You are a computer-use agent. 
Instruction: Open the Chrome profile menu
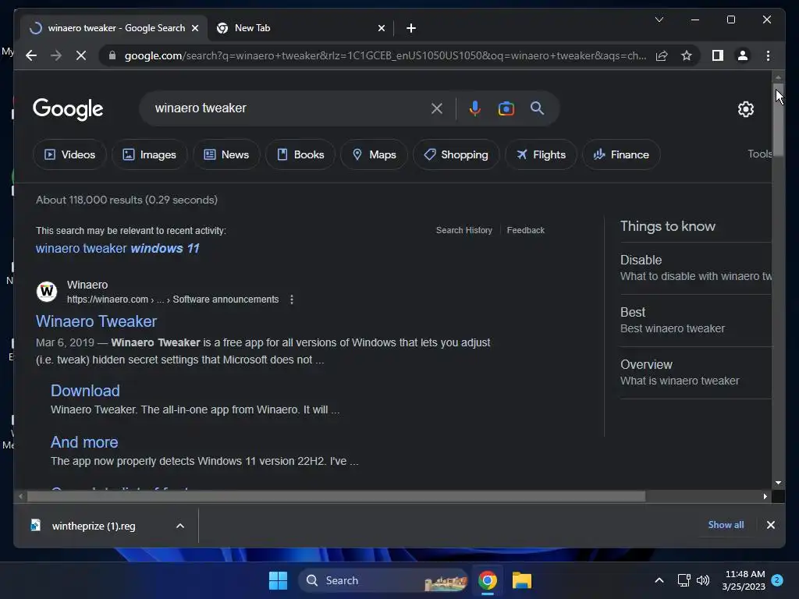(x=743, y=55)
